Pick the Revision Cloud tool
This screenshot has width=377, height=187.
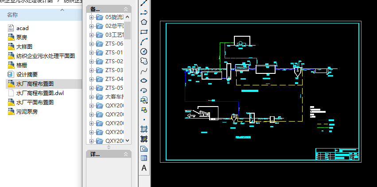pyautogui.click(x=144, y=61)
